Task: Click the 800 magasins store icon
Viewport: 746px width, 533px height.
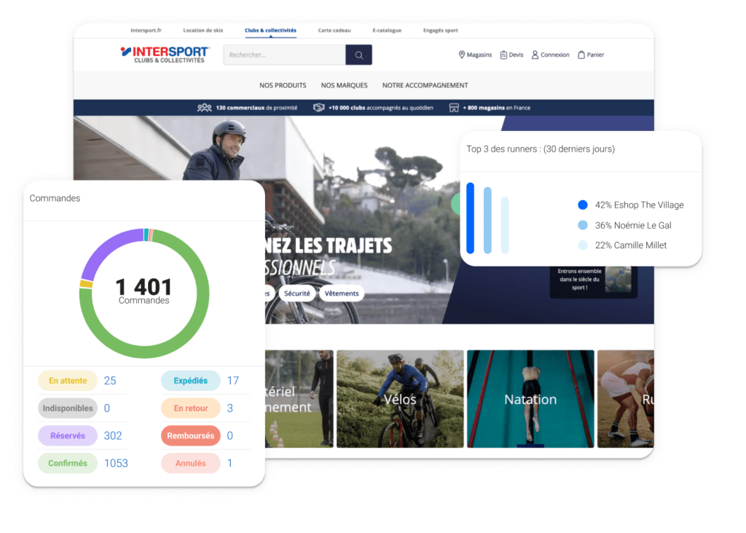Action: (x=454, y=108)
